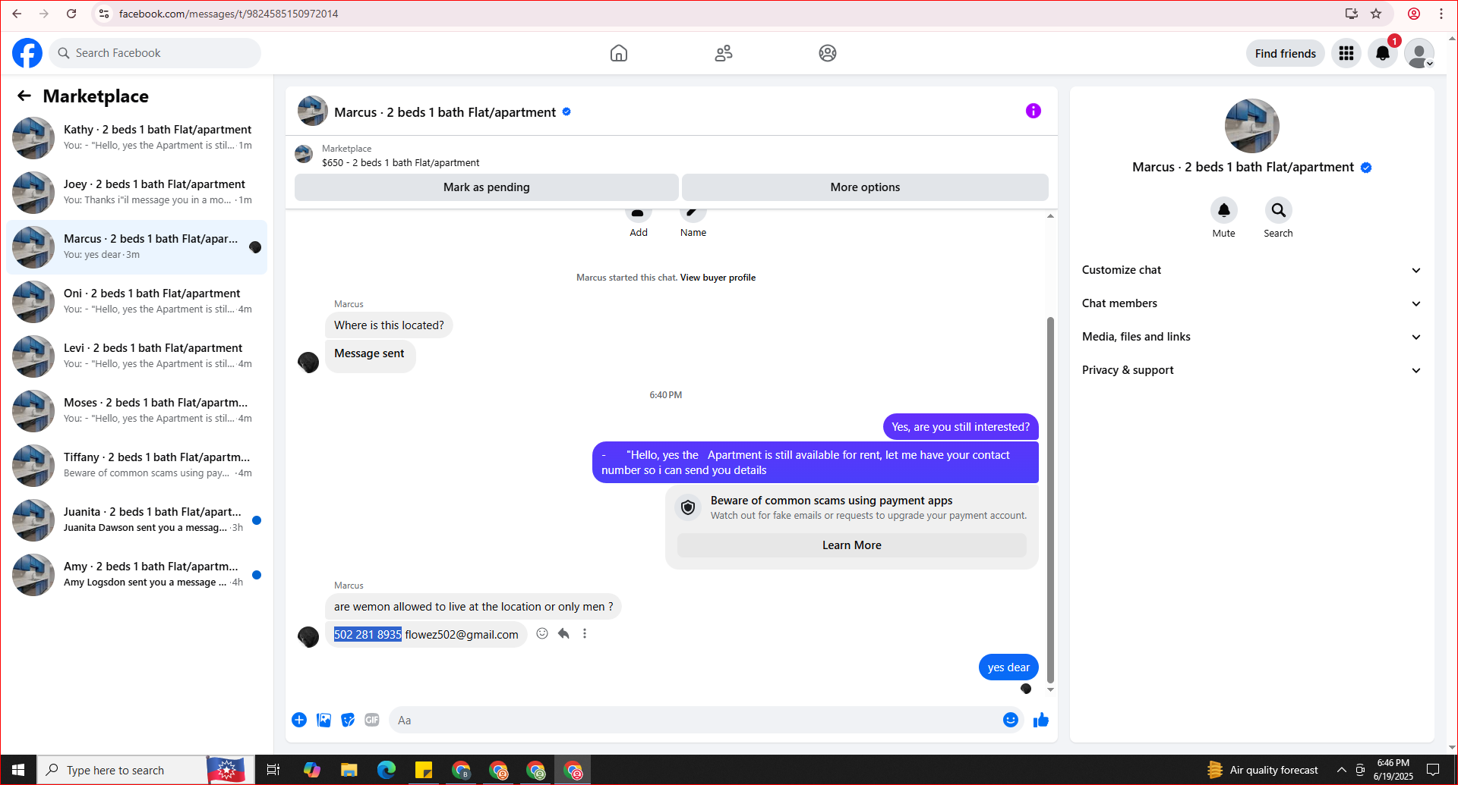
Task: Expand Customize chat section
Action: pos(1251,270)
